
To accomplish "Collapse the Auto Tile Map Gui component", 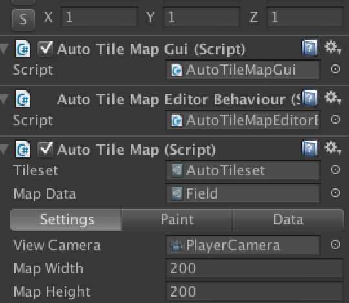I will pyautogui.click(x=5, y=49).
